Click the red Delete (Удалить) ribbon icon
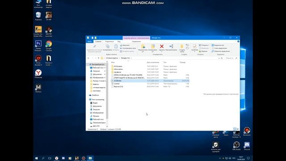The width and height of the screenshot is (286, 161). pos(162,47)
